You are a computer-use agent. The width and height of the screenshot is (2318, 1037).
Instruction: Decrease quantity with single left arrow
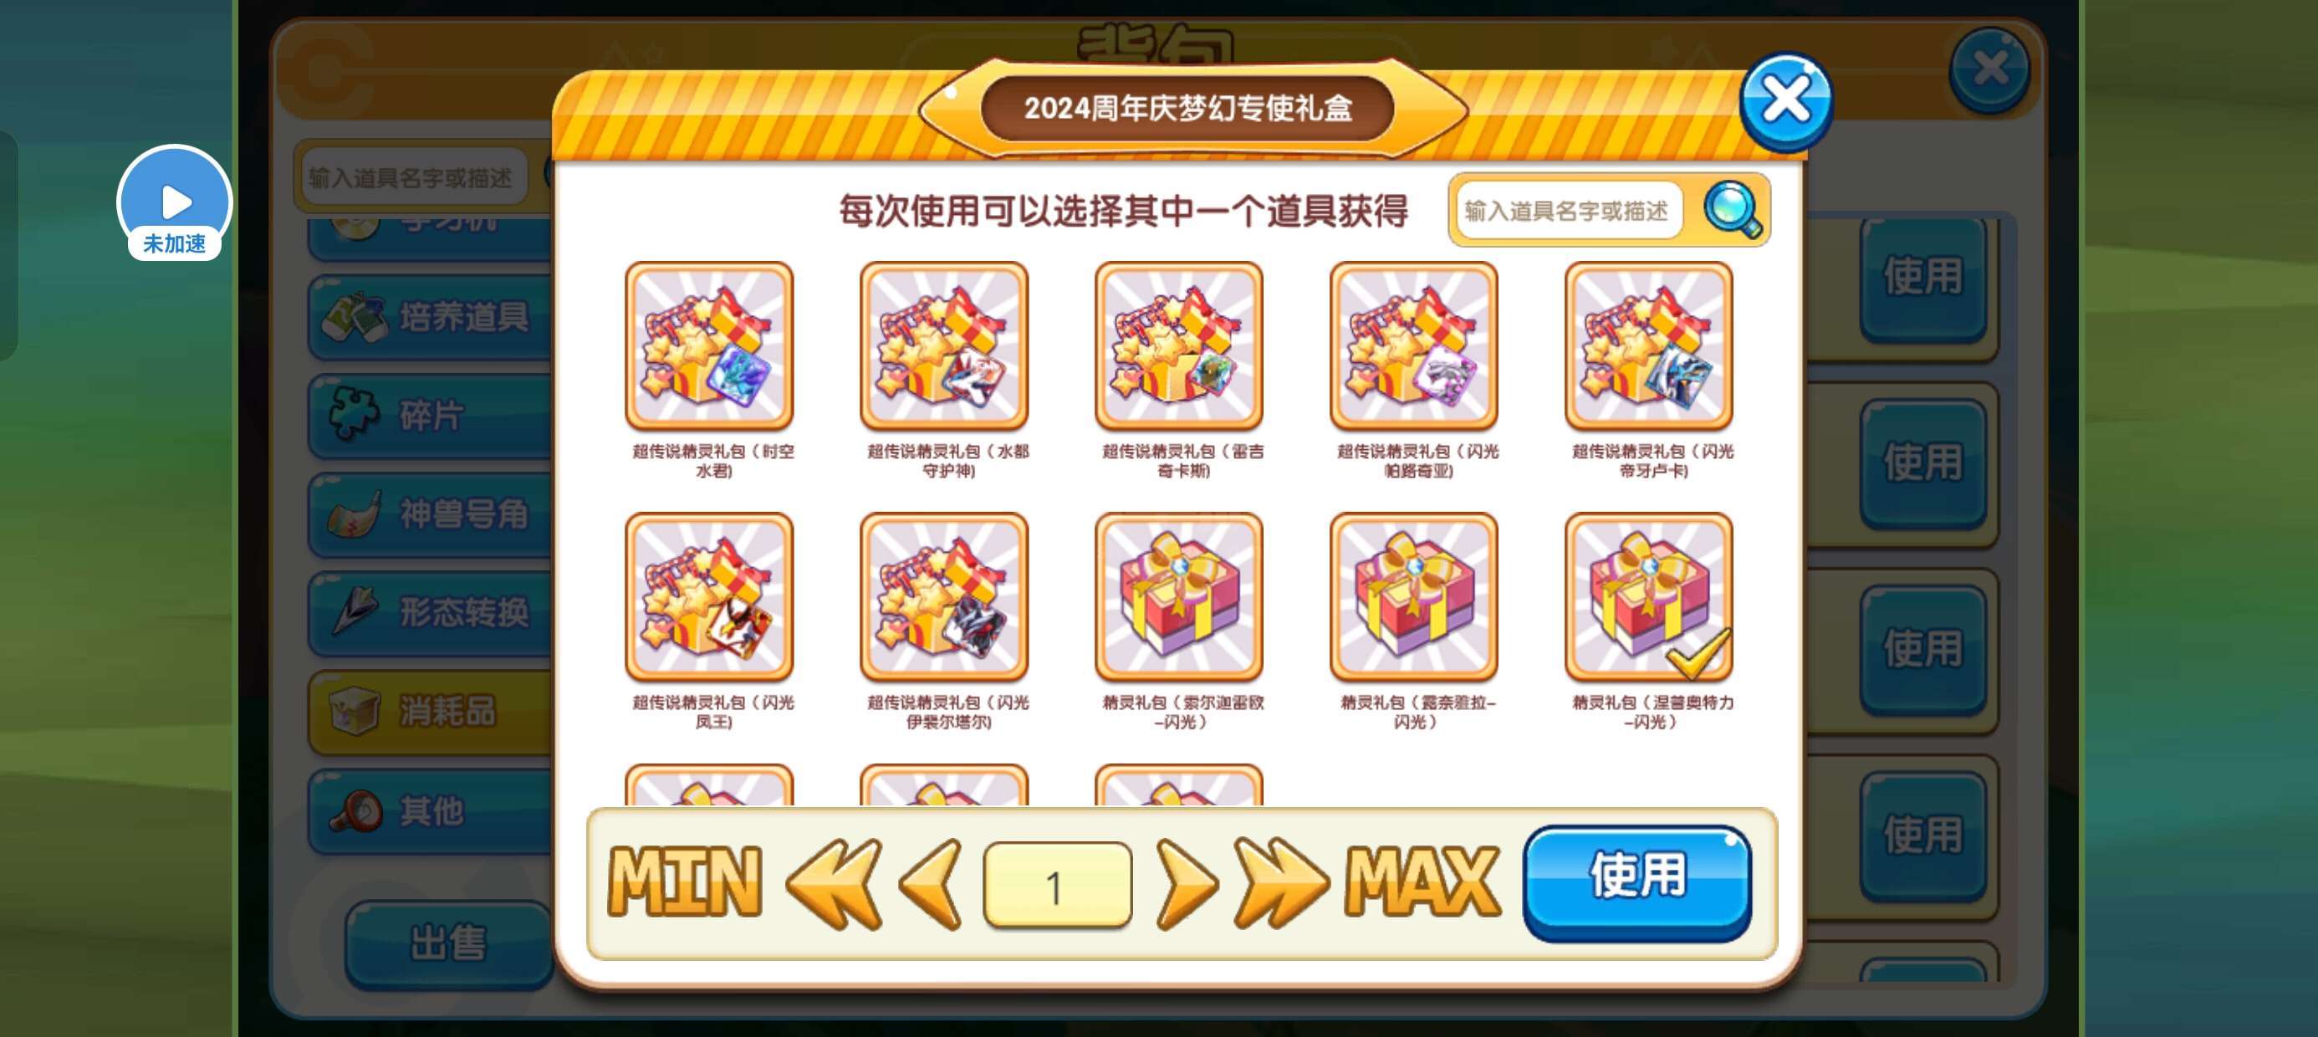click(x=931, y=884)
